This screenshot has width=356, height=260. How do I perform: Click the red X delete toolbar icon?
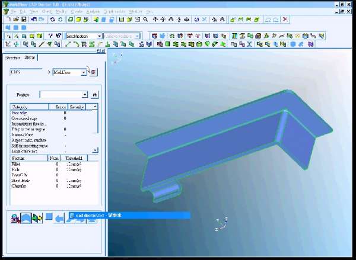tap(285, 20)
